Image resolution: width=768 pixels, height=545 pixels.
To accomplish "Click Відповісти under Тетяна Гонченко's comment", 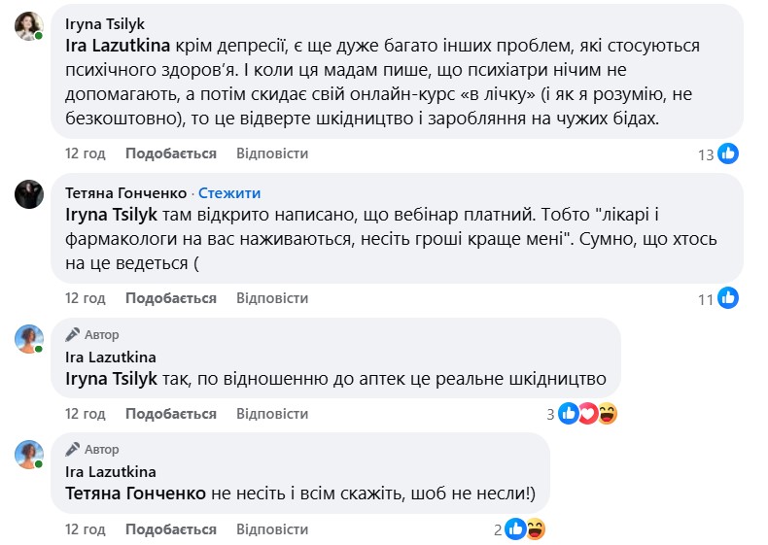I will tap(272, 298).
